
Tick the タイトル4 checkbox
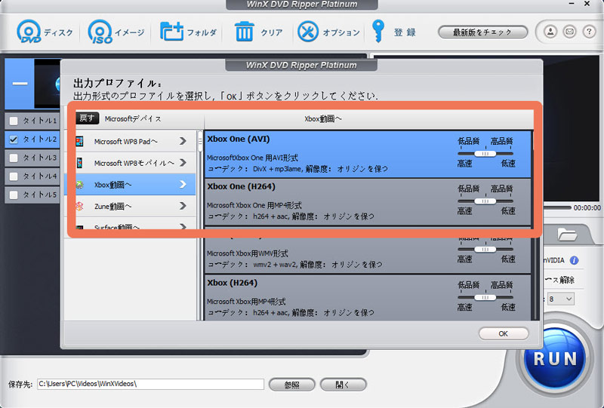[13, 176]
